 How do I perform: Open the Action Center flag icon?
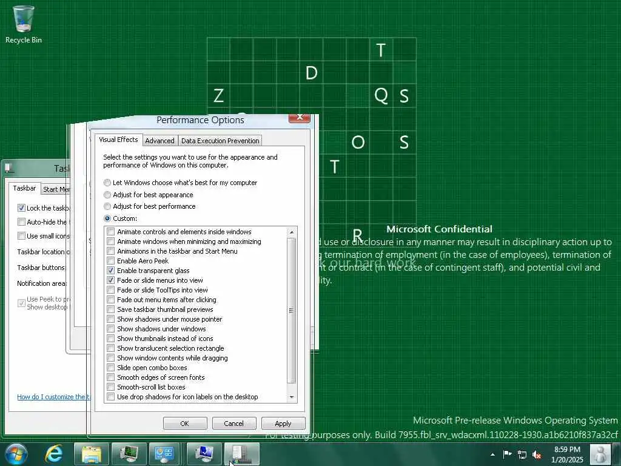pos(508,454)
